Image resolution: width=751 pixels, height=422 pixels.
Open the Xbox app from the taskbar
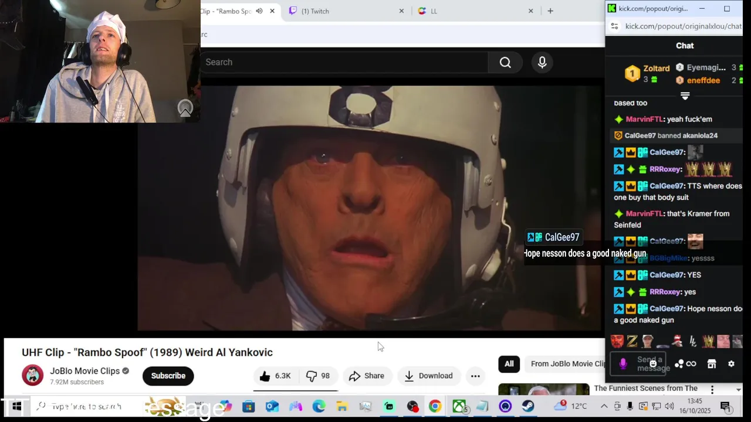coord(459,406)
